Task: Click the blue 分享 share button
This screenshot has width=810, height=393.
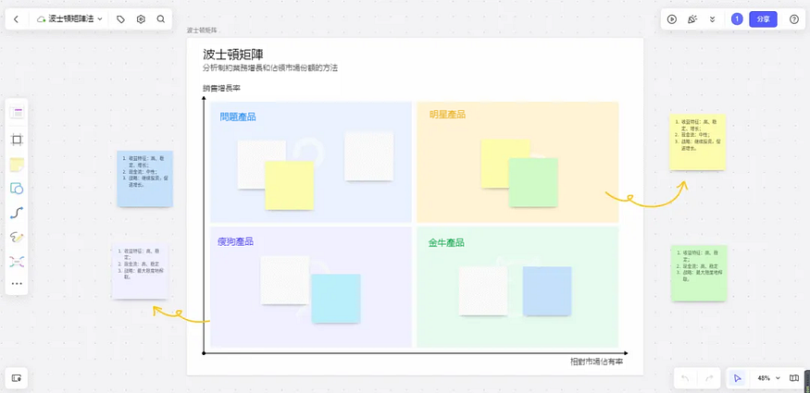Action: coord(763,19)
